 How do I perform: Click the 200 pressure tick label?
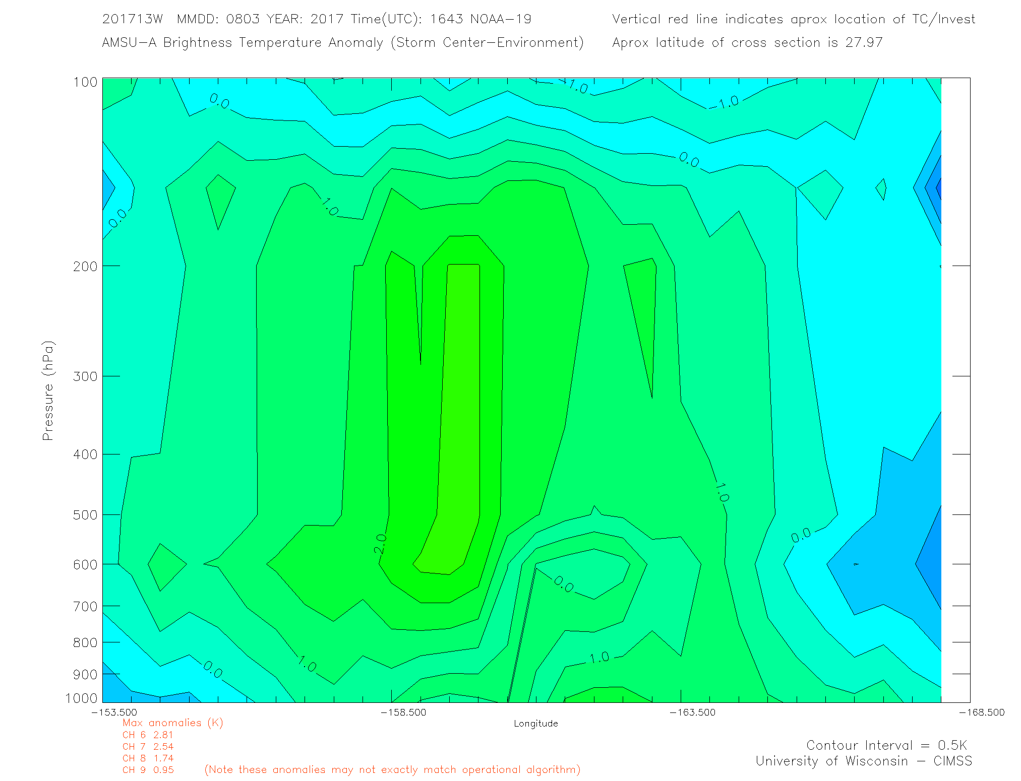[x=85, y=267]
